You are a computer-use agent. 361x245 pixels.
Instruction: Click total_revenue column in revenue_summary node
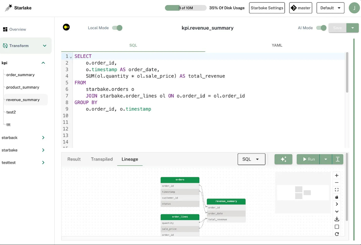[226, 220]
